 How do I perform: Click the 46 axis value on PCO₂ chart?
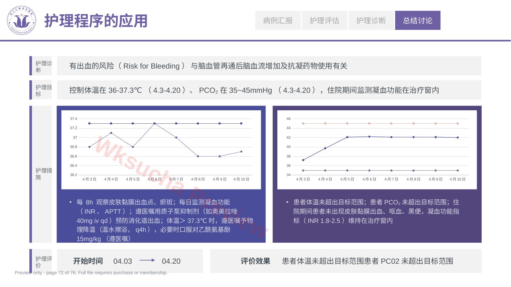pyautogui.click(x=289, y=119)
